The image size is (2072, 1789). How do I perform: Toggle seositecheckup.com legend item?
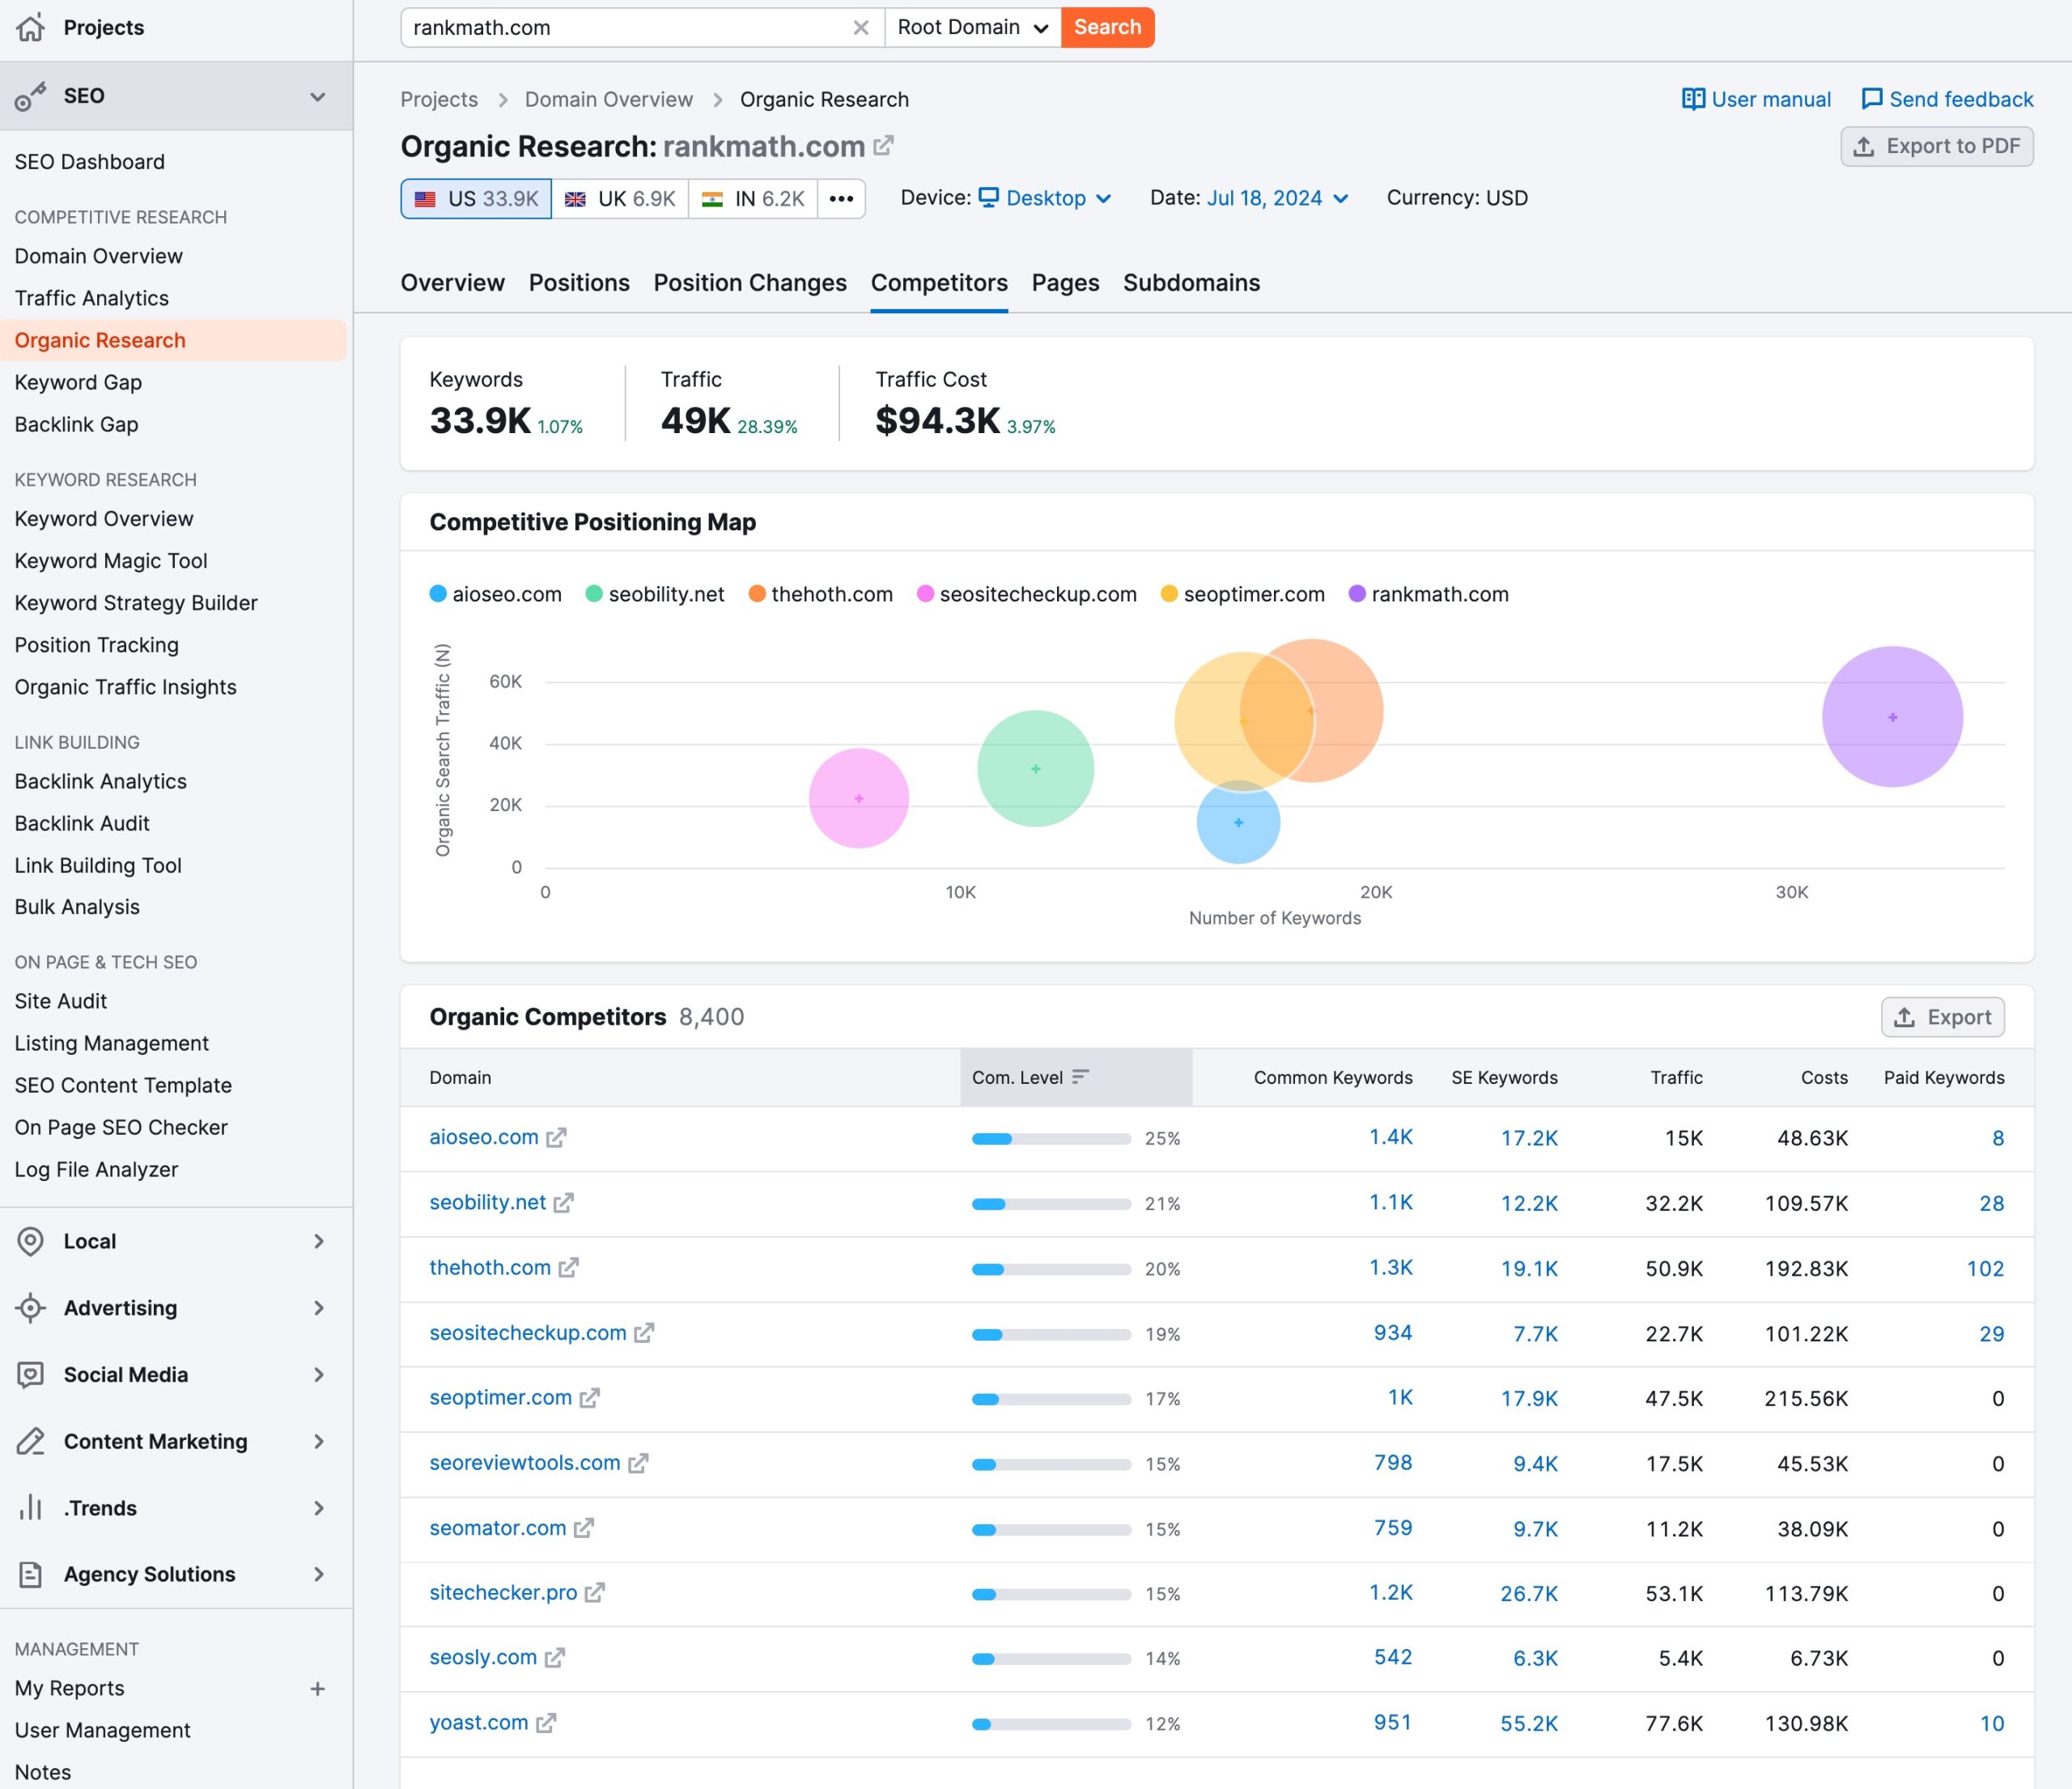pyautogui.click(x=1027, y=594)
